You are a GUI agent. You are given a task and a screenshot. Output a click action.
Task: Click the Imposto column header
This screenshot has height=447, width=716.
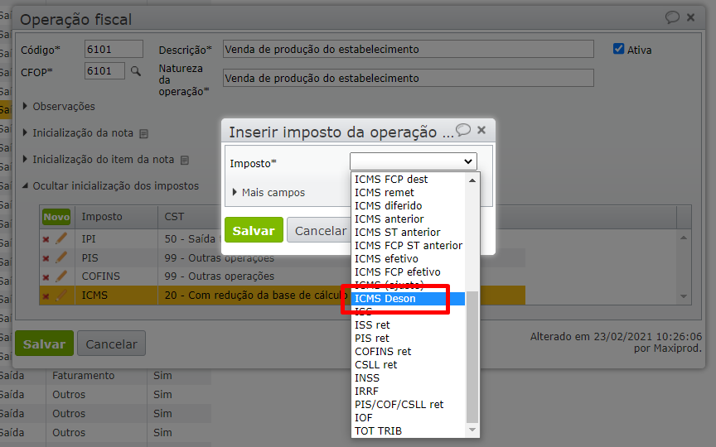click(102, 216)
